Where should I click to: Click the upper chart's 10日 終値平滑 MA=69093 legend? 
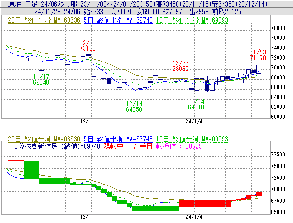tap(192, 20)
